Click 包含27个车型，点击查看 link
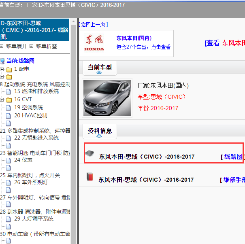This screenshot has width=245, height=244. (143, 47)
